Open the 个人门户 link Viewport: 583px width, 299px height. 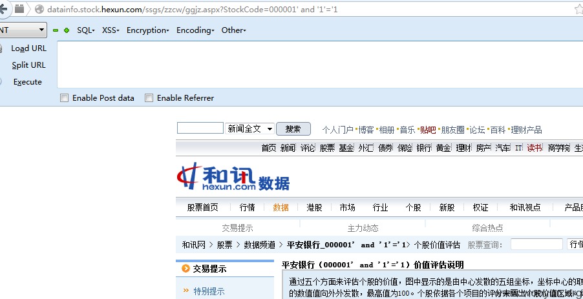tap(337, 130)
